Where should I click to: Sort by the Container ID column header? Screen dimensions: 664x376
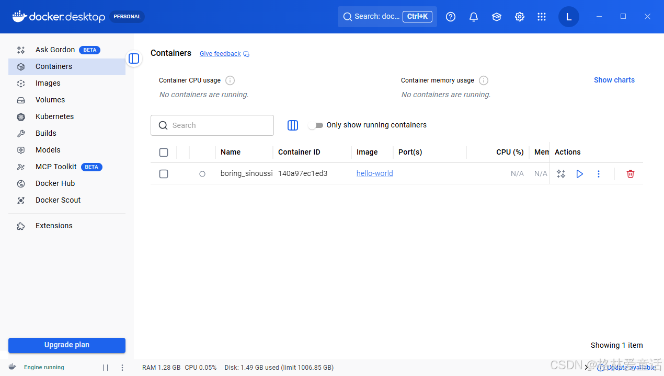click(x=299, y=152)
